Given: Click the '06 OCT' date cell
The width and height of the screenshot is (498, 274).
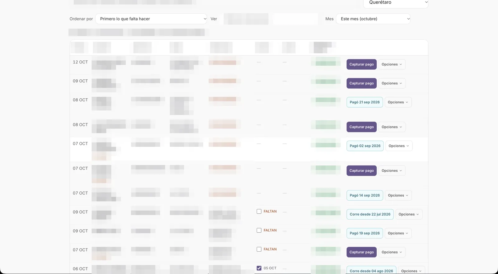Looking at the screenshot, I should pyautogui.click(x=80, y=269).
